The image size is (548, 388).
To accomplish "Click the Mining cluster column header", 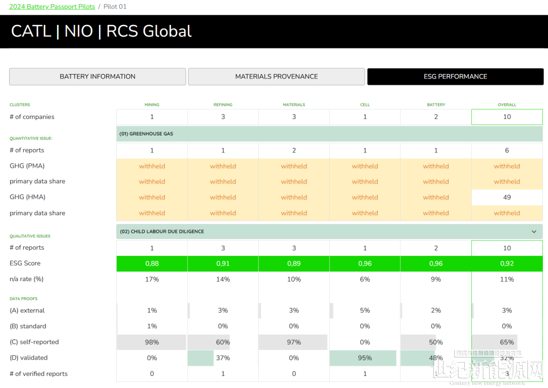I will tap(152, 105).
